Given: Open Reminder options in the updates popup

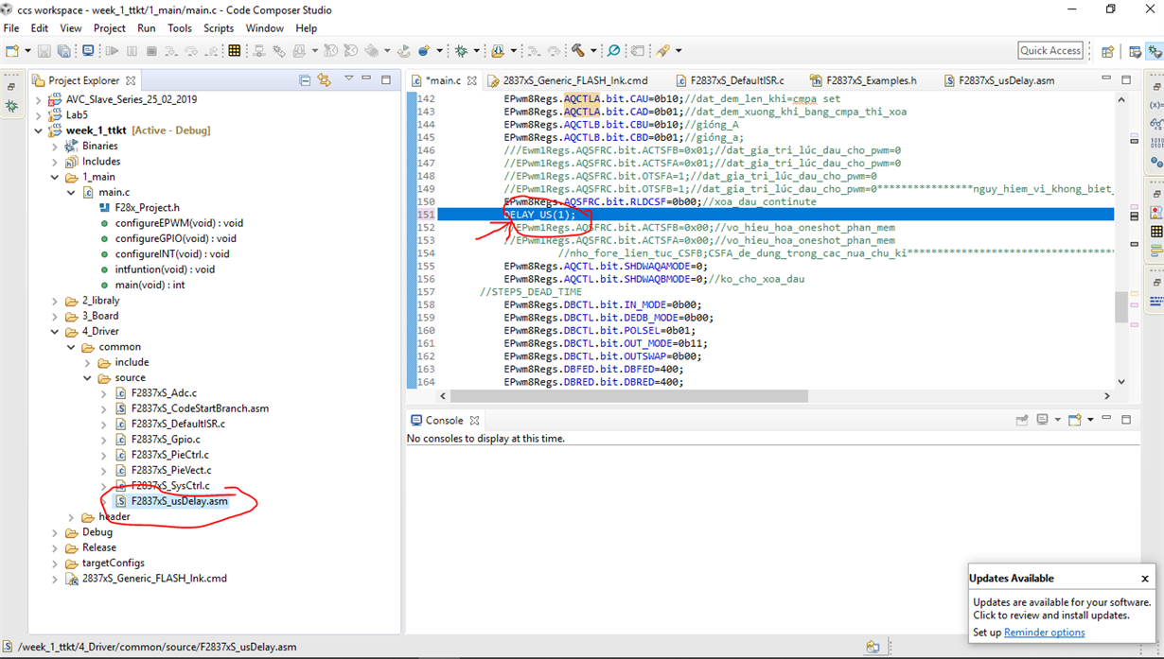Looking at the screenshot, I should click(1043, 633).
